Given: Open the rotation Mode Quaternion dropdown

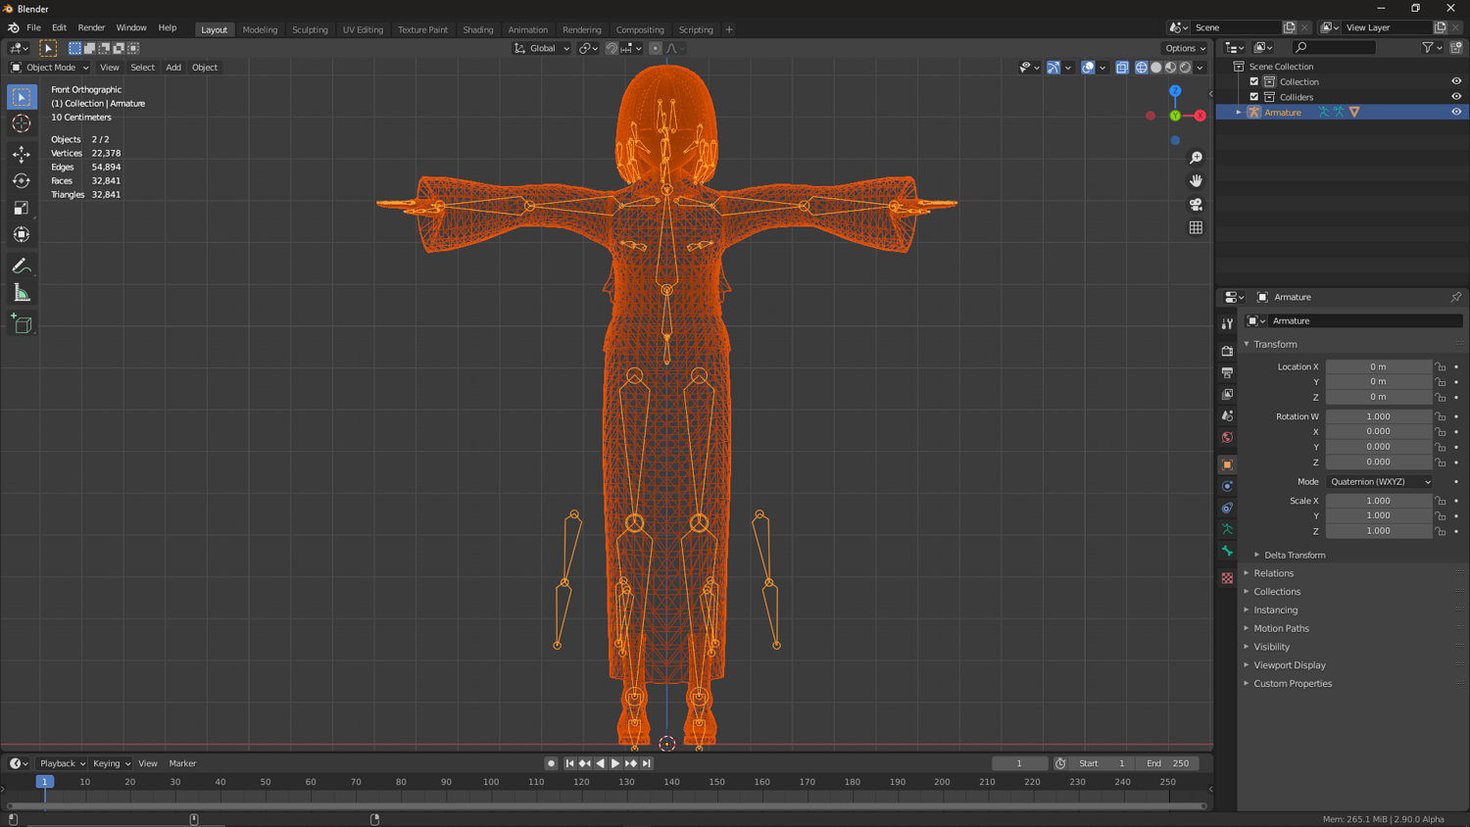Looking at the screenshot, I should tap(1379, 482).
